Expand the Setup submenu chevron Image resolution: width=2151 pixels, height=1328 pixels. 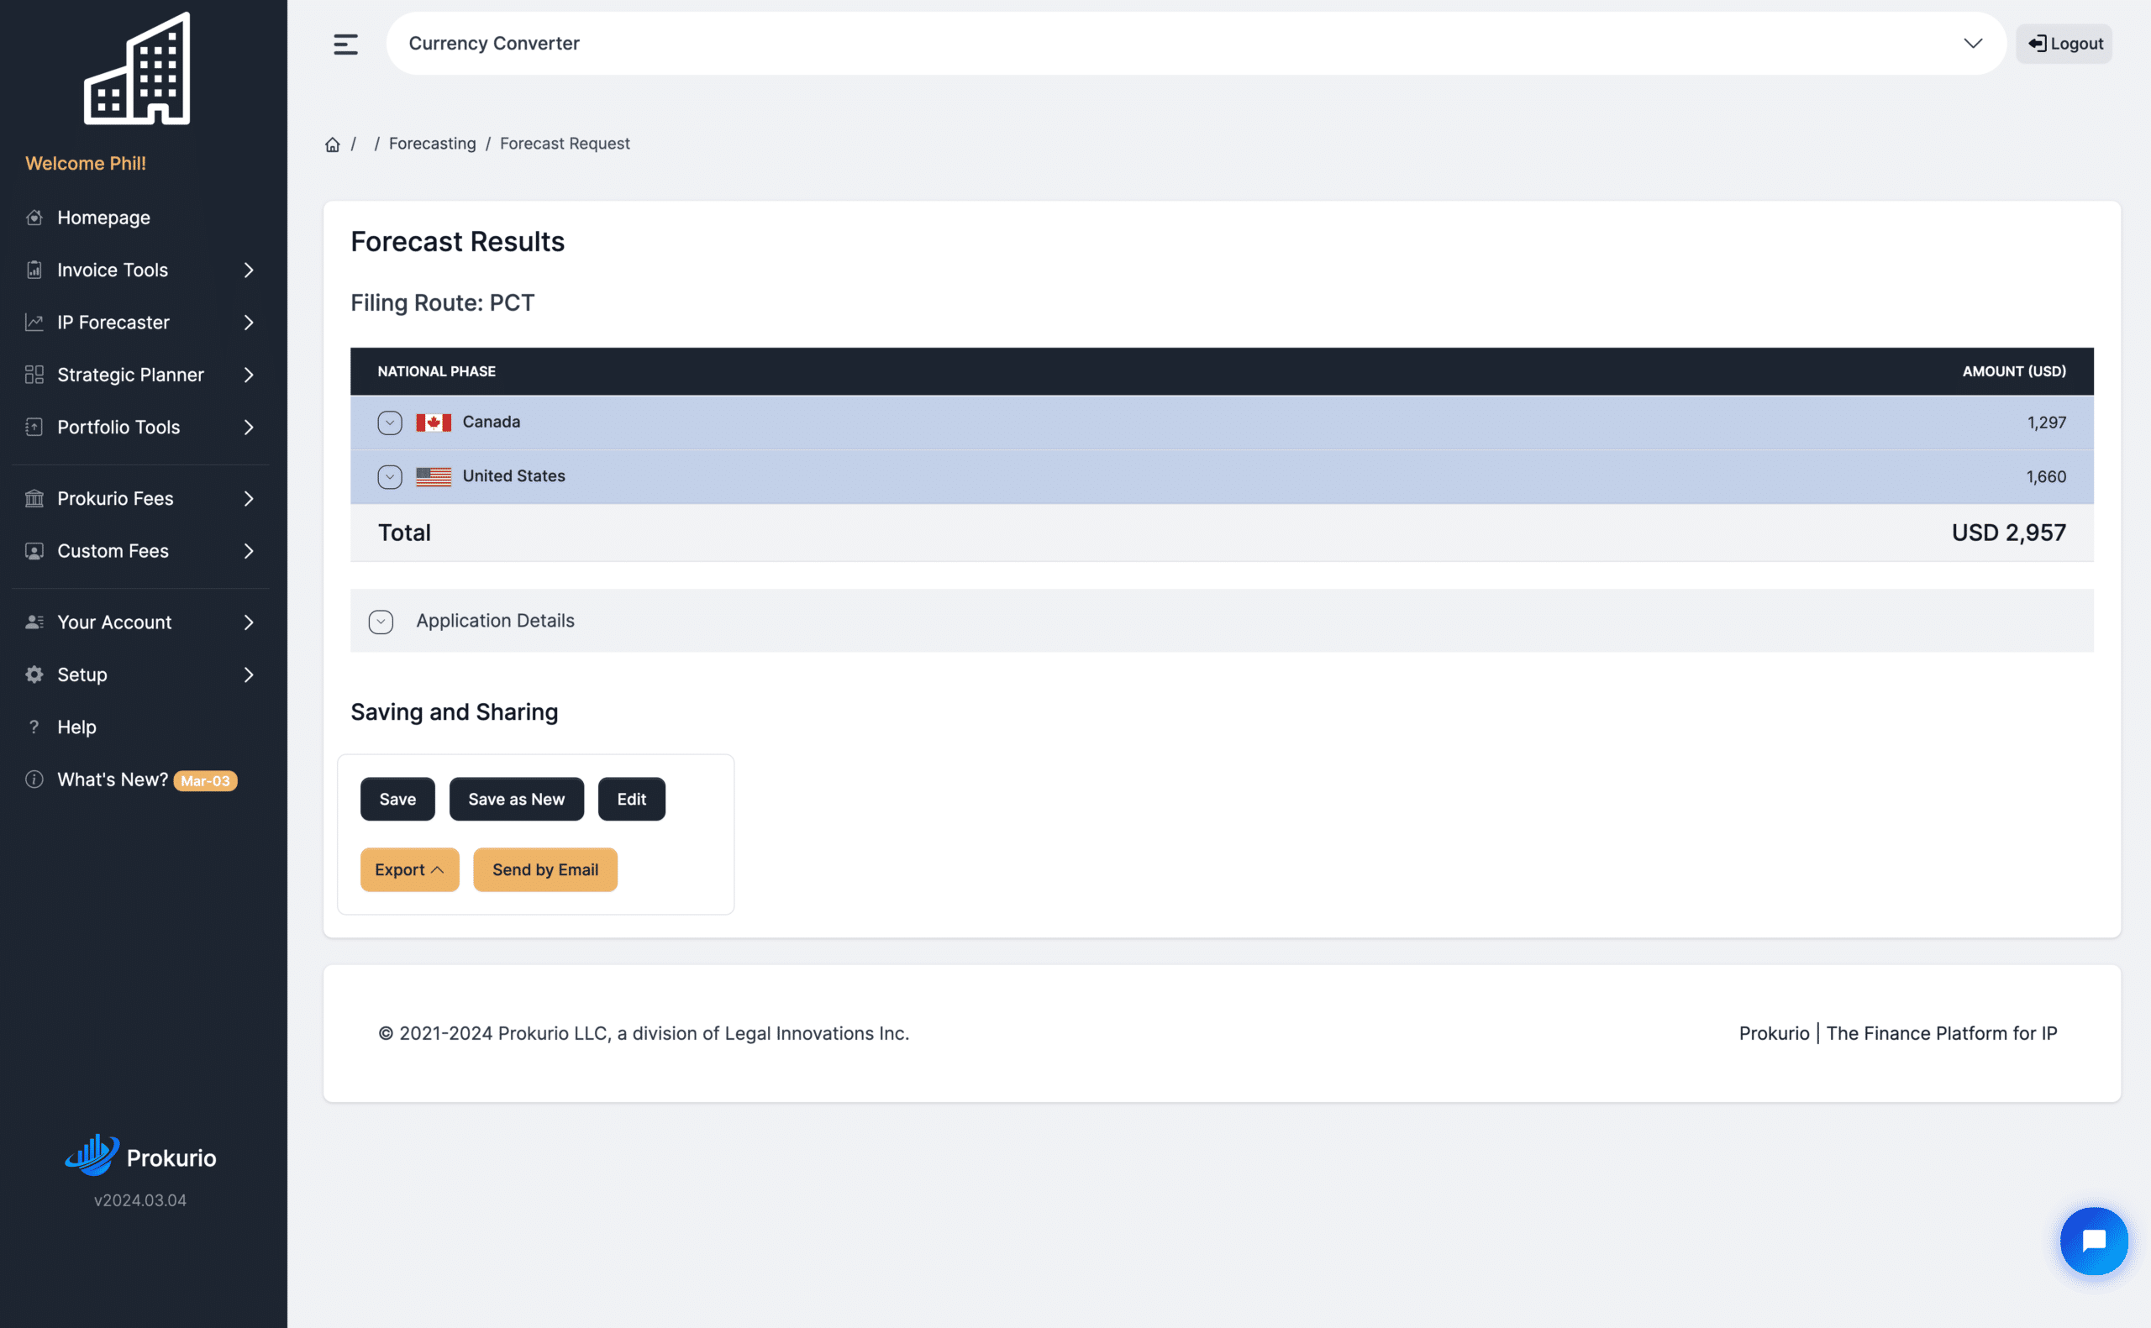249,674
